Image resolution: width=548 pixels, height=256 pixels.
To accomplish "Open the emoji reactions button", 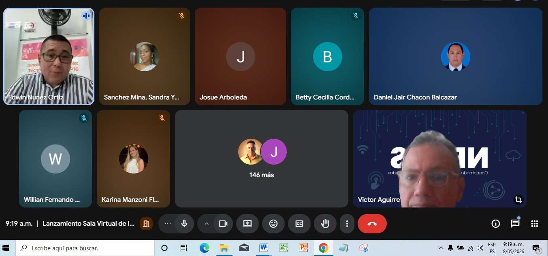I will pyautogui.click(x=273, y=224).
